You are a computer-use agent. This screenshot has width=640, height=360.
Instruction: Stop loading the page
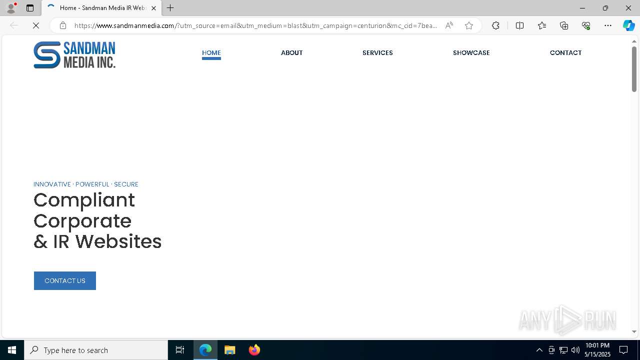36,25
